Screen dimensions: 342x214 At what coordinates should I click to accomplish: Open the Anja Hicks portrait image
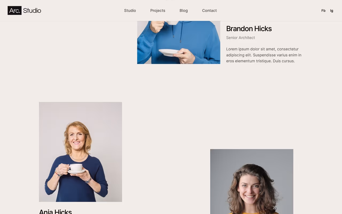click(80, 152)
